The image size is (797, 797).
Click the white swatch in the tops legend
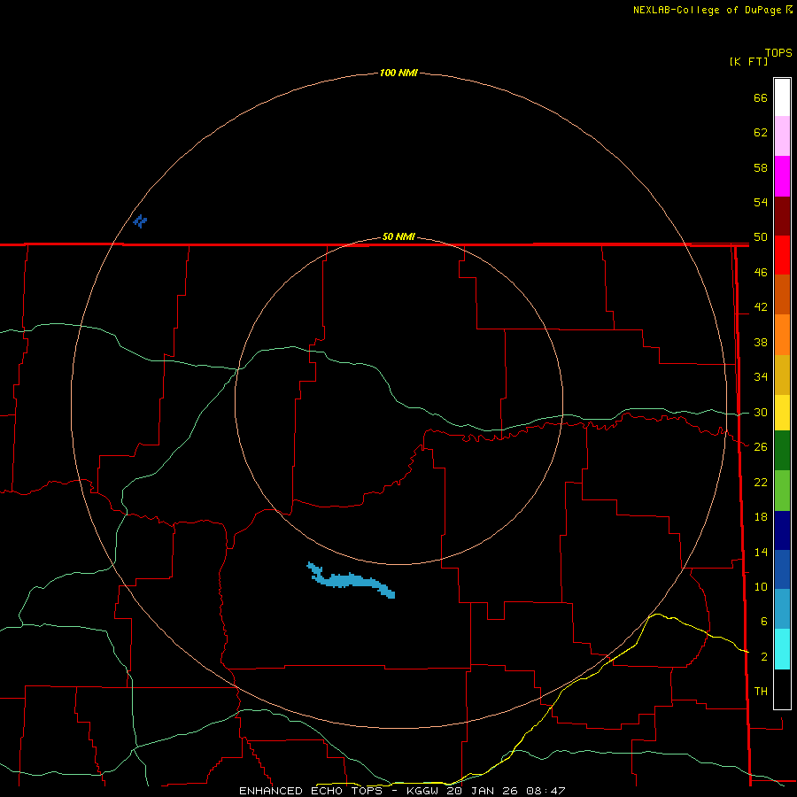pos(782,97)
